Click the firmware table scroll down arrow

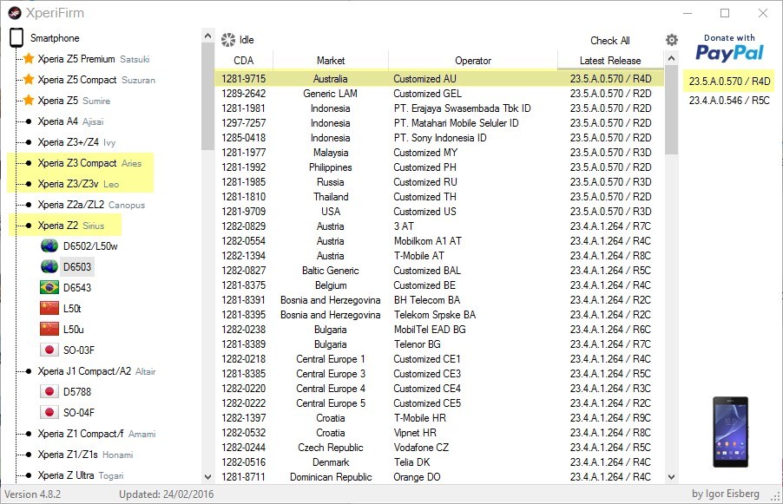(672, 476)
